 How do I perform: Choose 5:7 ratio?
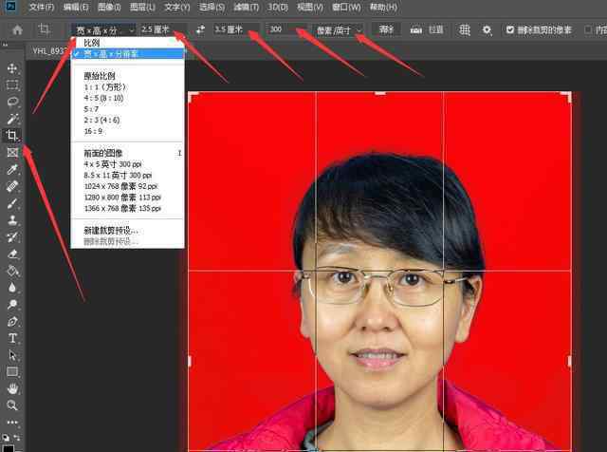(127, 109)
